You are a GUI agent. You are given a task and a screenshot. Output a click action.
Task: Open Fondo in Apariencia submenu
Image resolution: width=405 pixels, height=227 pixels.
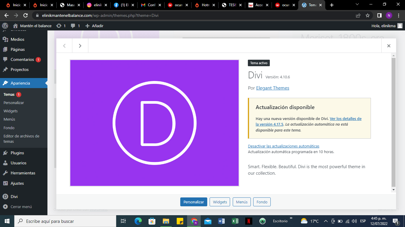pyautogui.click(x=9, y=128)
